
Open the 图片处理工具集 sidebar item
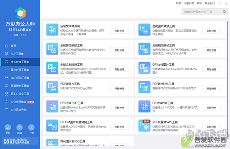click(20, 70)
